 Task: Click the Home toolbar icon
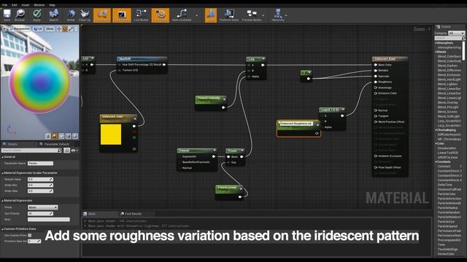(71, 15)
